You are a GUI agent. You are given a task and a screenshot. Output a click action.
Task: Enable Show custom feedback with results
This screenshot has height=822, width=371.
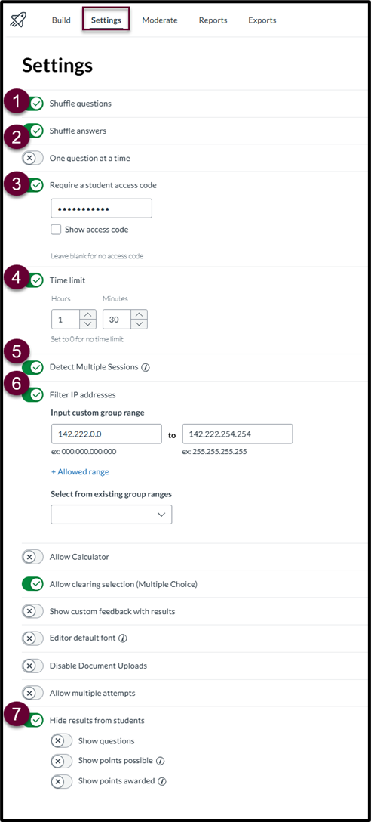point(32,611)
